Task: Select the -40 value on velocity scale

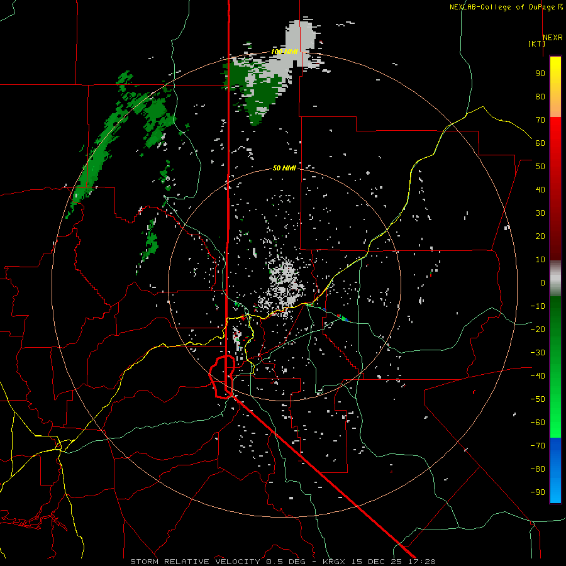Action: (x=538, y=376)
